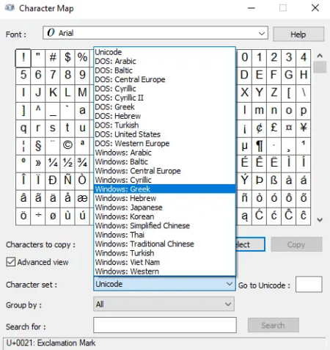The height and width of the screenshot is (350, 330).
Task: Choose DOS: Cyrillic II entry
Action: 164,98
